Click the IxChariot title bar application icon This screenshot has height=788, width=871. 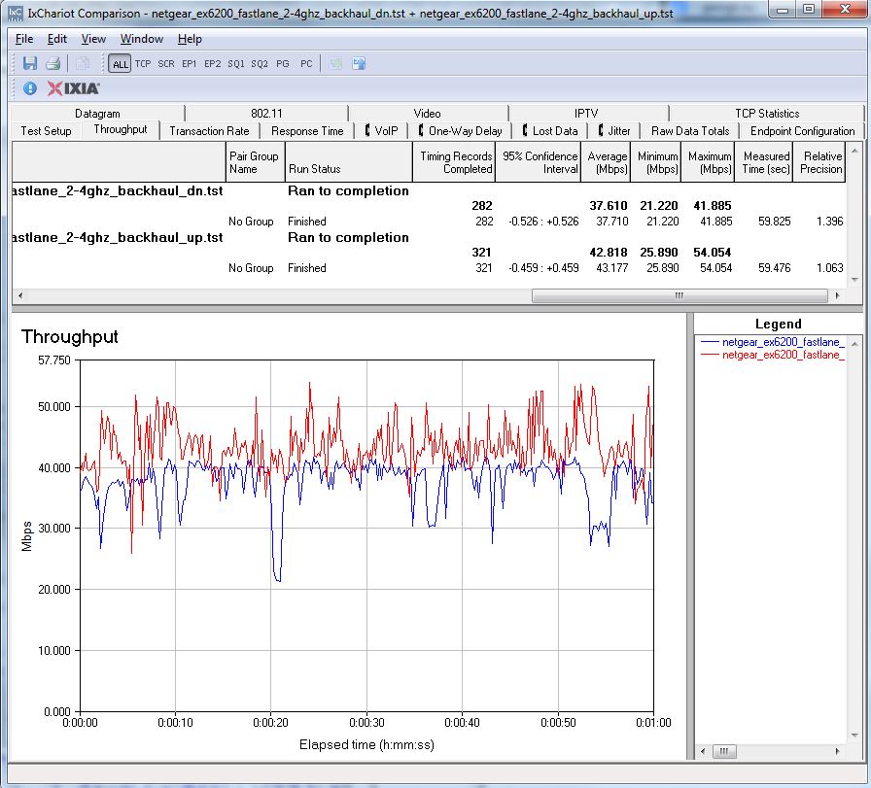(x=17, y=13)
